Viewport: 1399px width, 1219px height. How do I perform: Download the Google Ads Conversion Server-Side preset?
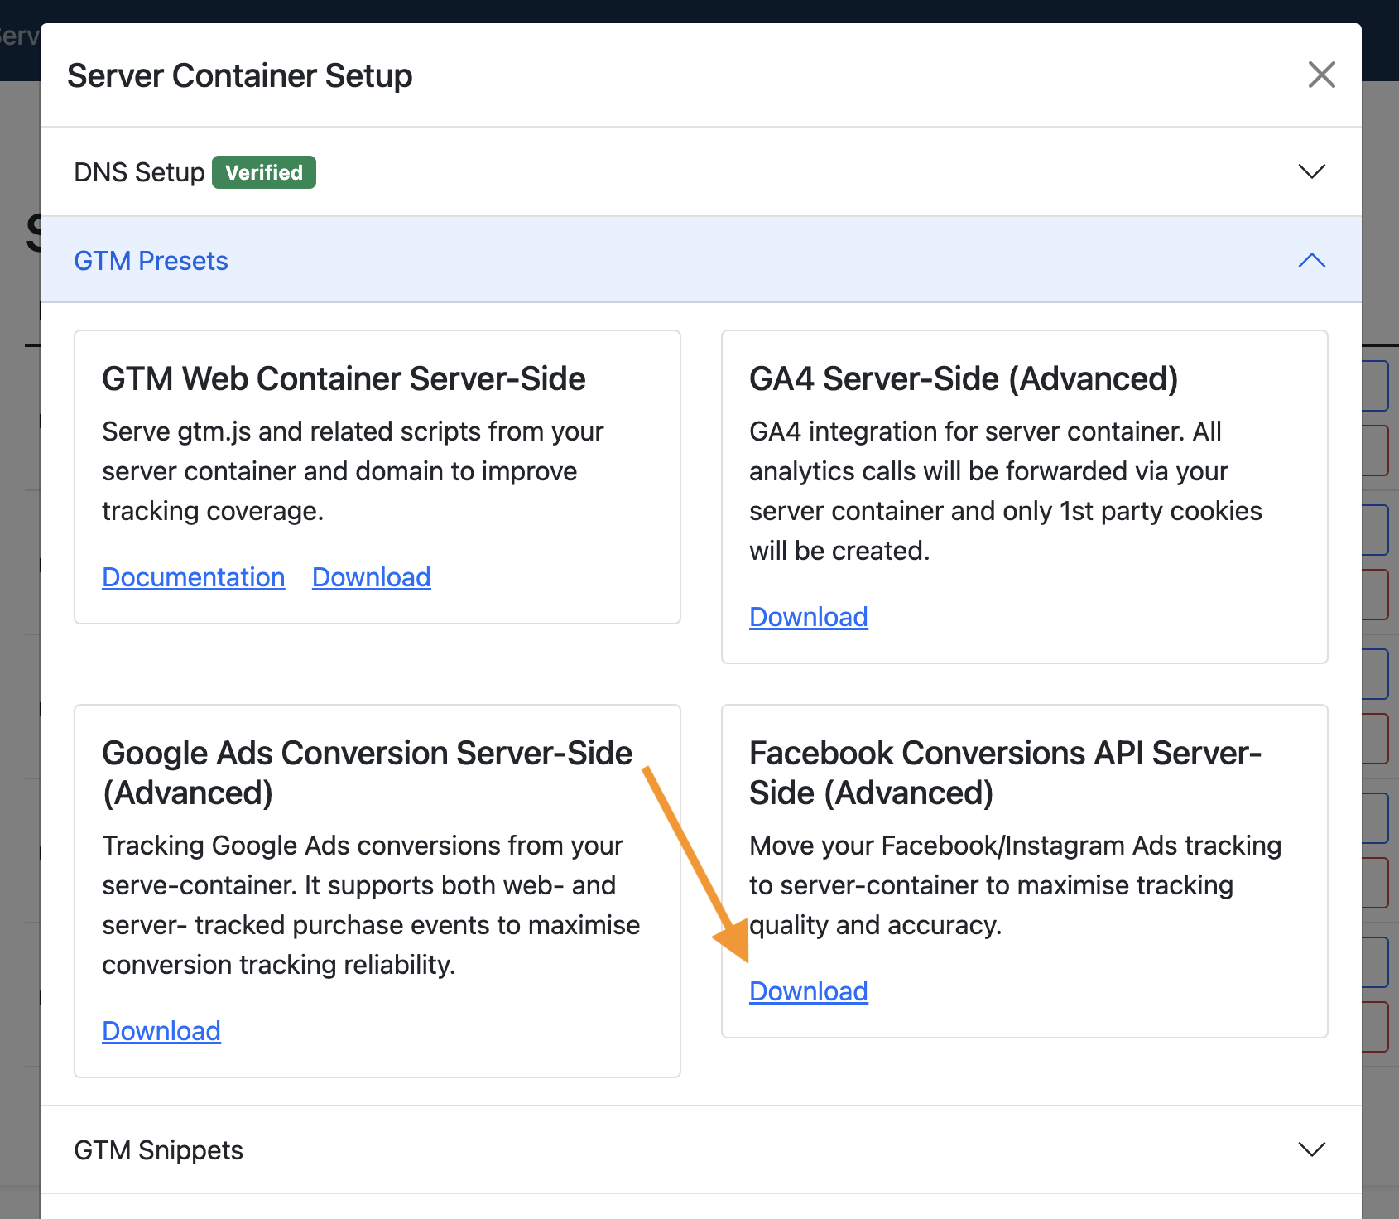click(161, 1031)
